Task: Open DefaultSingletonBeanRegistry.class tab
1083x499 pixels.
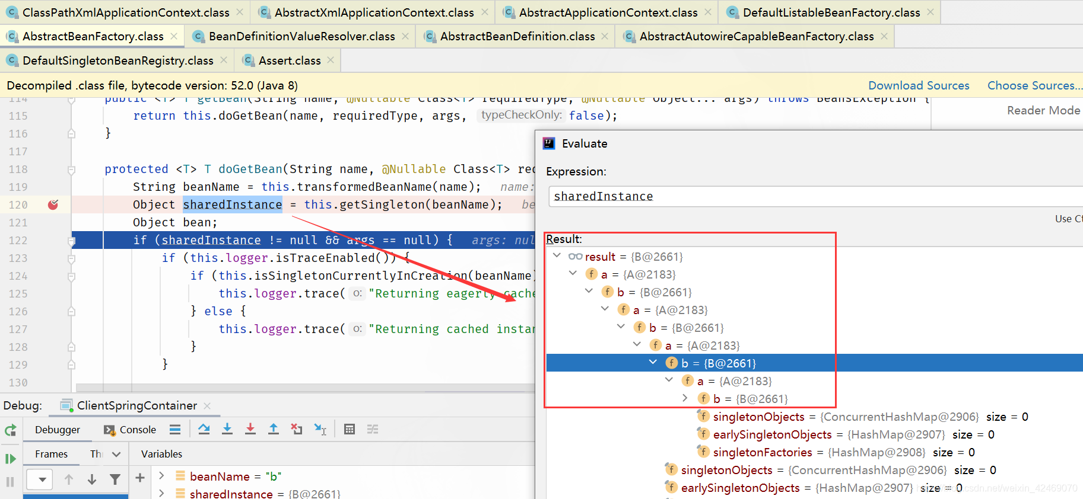Action: click(117, 60)
